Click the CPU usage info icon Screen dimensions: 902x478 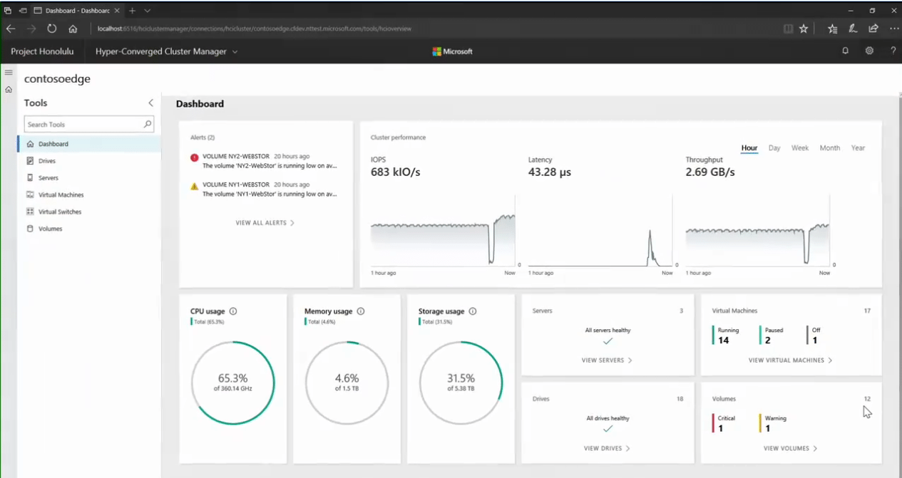pyautogui.click(x=233, y=311)
